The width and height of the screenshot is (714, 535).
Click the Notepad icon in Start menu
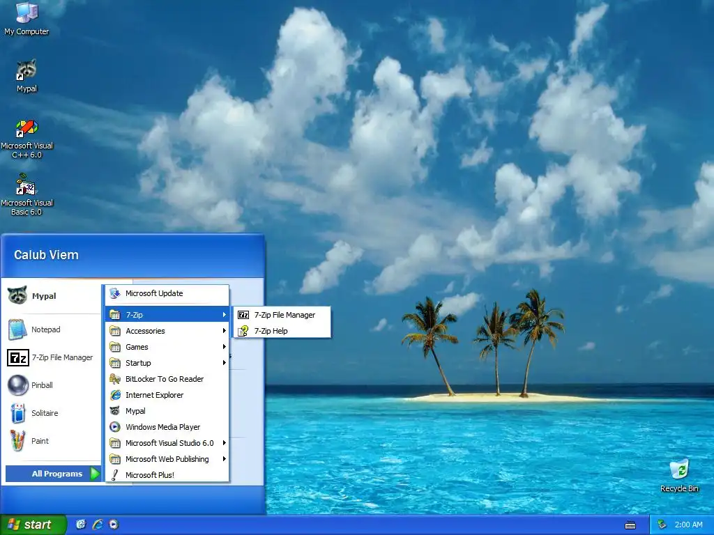pos(17,329)
